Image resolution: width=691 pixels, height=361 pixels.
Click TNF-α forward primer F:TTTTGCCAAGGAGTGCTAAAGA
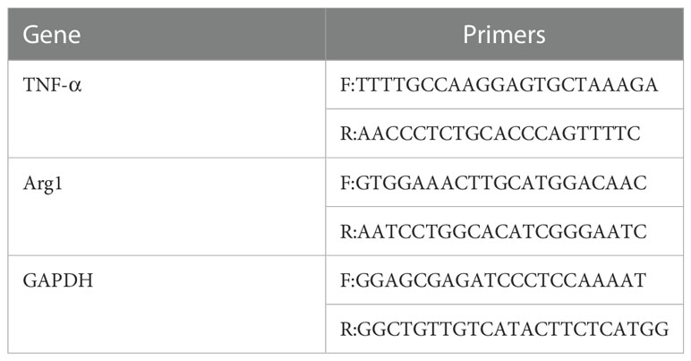tap(499, 84)
